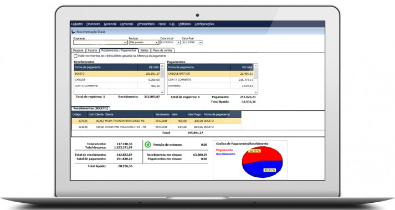Select the Saldos tab

(145, 50)
